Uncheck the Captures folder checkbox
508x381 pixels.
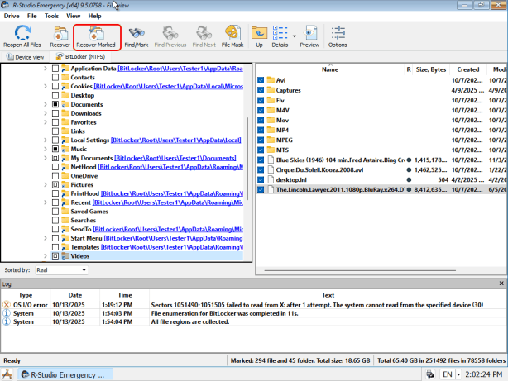(261, 90)
